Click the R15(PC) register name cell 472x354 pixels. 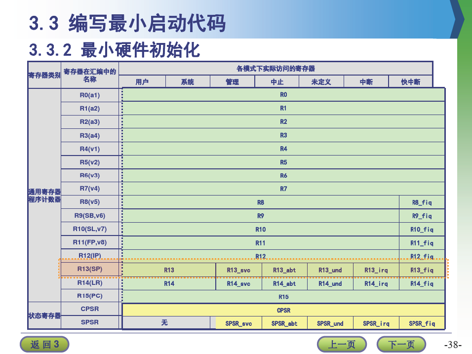(x=90, y=296)
